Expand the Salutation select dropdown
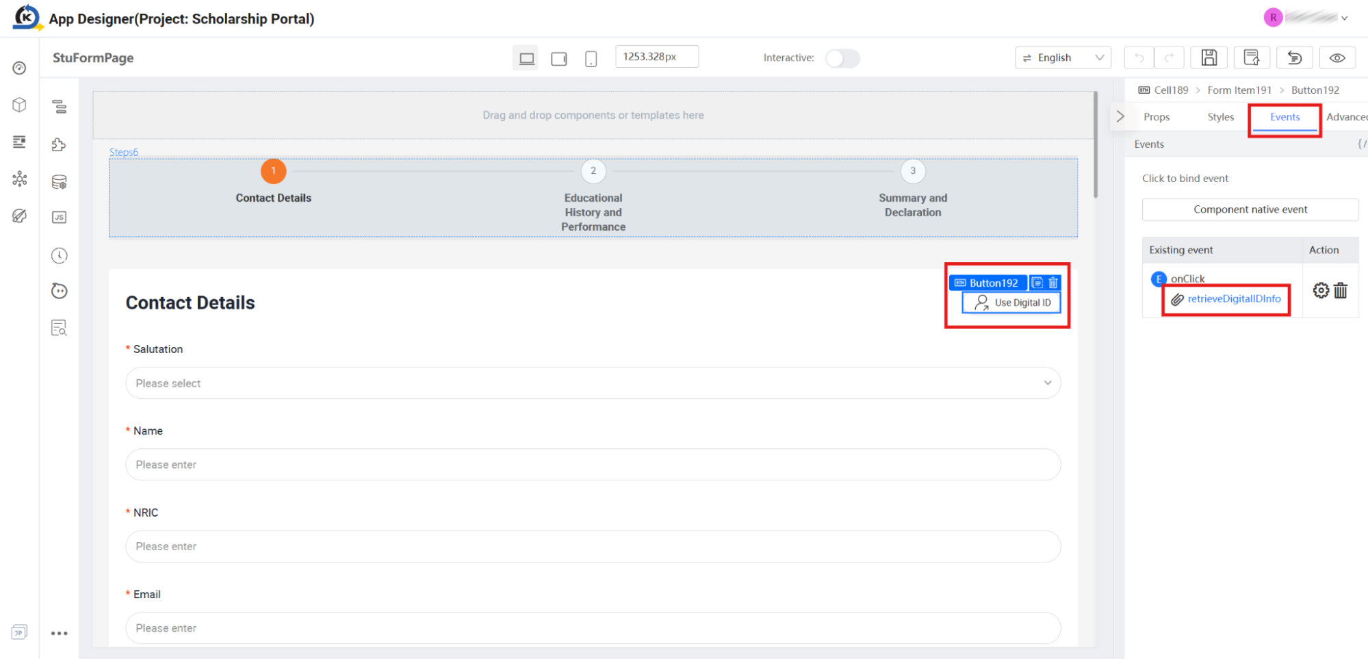1368x659 pixels. point(593,383)
